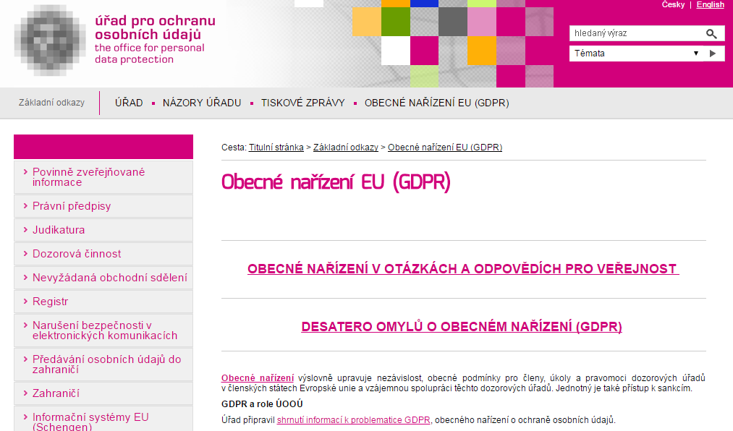733x431 pixels.
Task: Click the office logo image
Action: click(x=50, y=40)
